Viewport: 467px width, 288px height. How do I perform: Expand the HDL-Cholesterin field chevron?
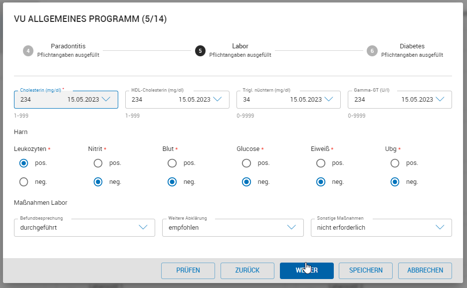(217, 99)
